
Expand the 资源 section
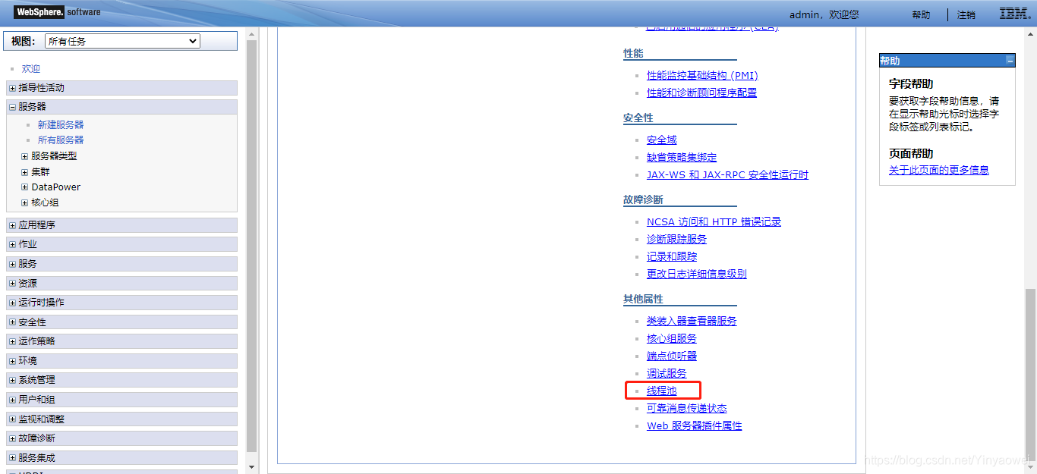[x=13, y=283]
